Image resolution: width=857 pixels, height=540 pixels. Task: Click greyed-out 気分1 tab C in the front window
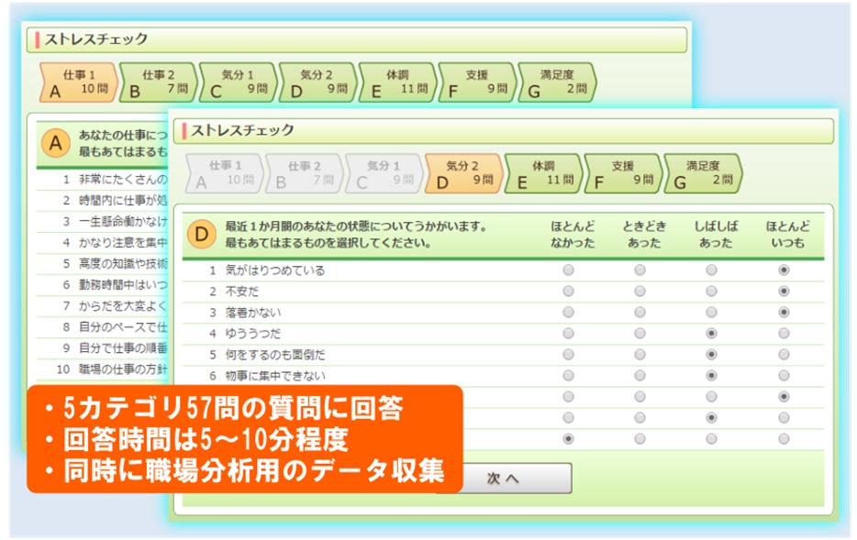click(x=384, y=173)
